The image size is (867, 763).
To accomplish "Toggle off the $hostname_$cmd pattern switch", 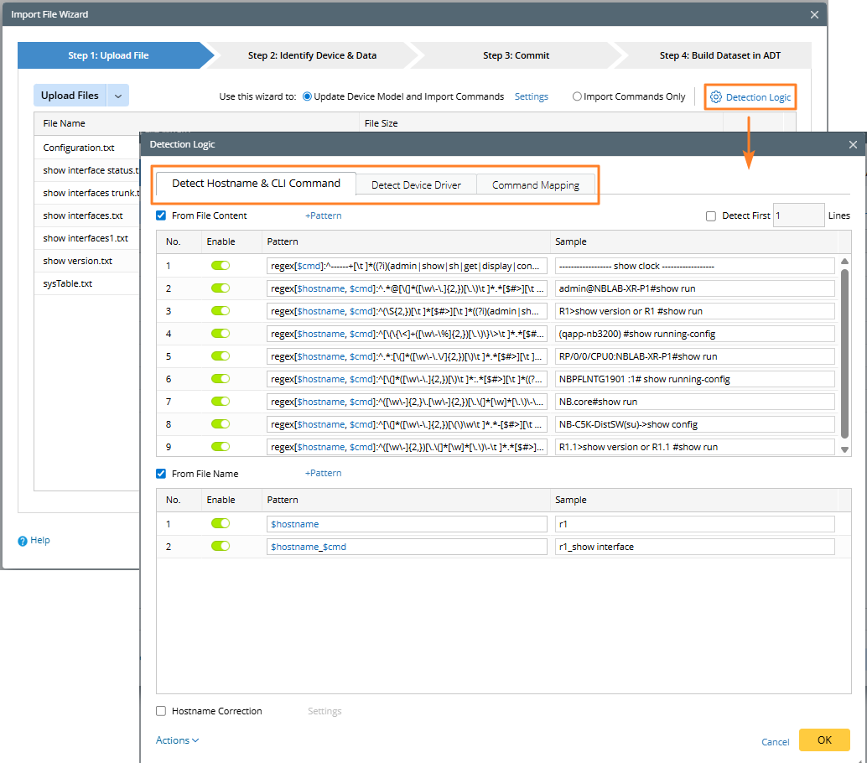I will (x=221, y=547).
